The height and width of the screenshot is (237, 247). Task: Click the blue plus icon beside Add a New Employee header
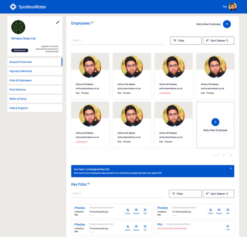(x=227, y=24)
